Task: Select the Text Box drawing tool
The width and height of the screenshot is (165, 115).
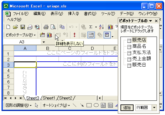Action: pyautogui.click(x=103, y=105)
